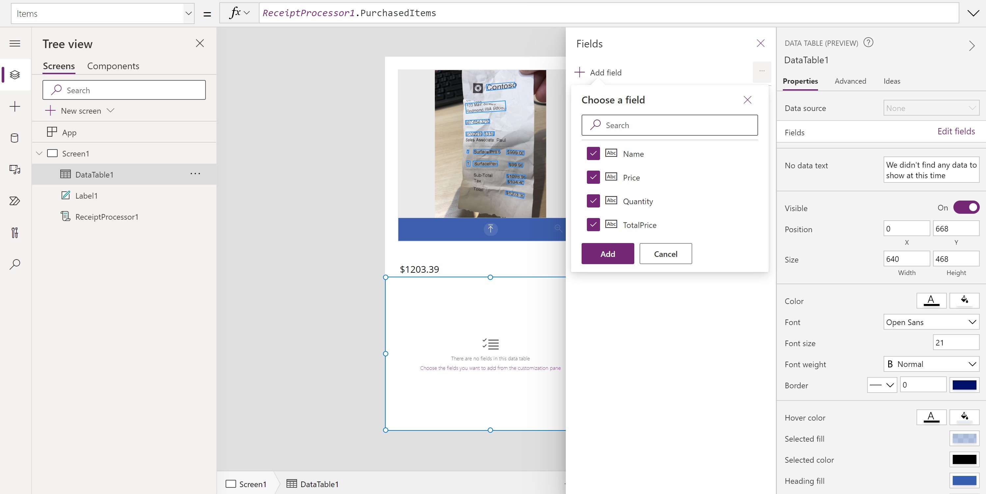Open the hamburger menu above Tree view
The image size is (986, 494).
point(14,43)
